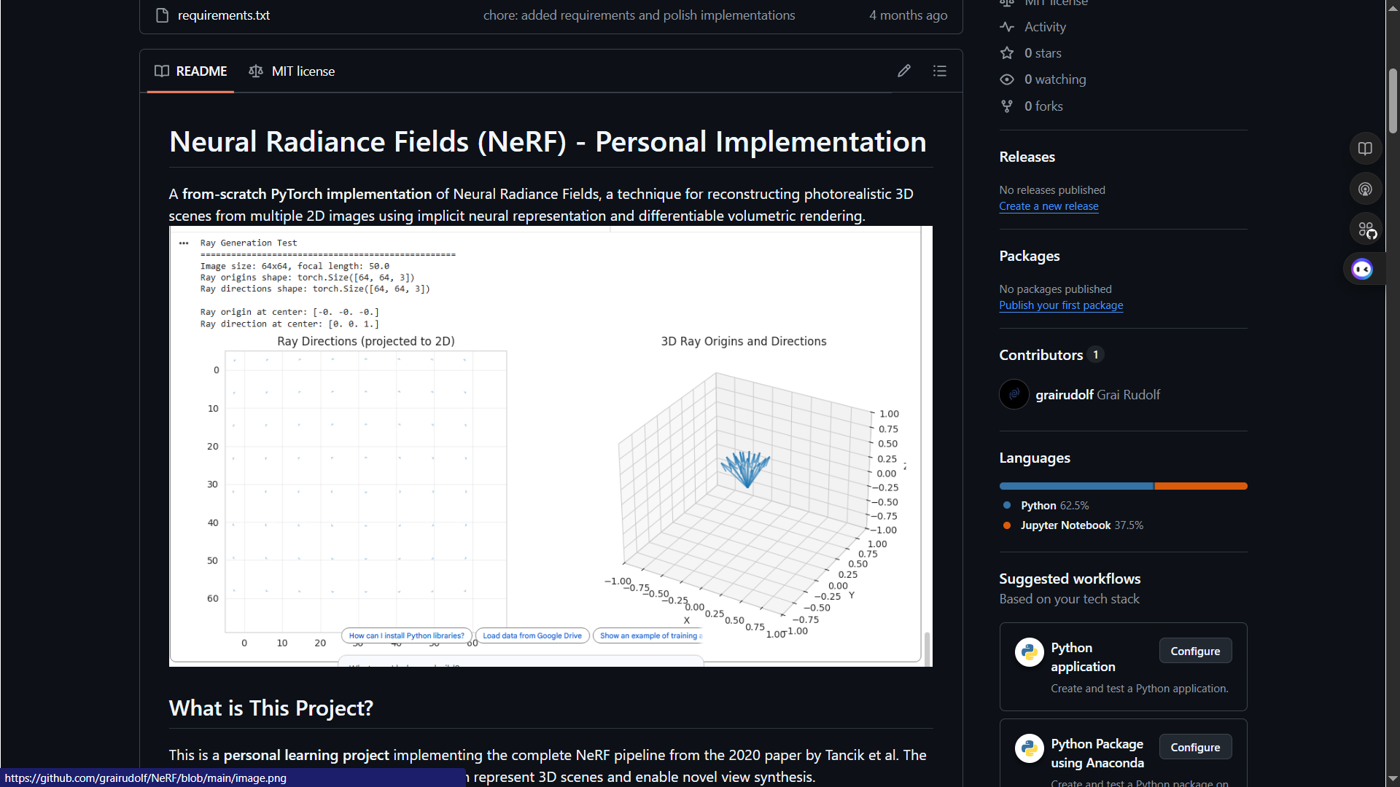The image size is (1400, 787).
Task: Click the fork icon beside forks
Action: point(1007,106)
